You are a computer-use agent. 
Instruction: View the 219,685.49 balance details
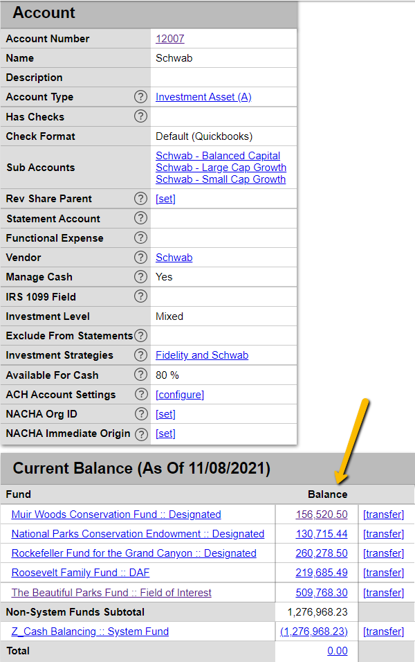tap(322, 573)
